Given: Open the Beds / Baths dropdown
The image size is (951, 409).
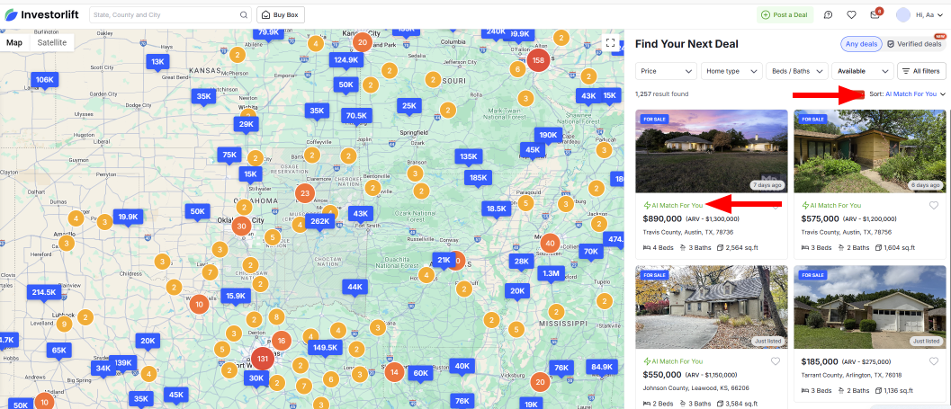Looking at the screenshot, I should point(797,71).
